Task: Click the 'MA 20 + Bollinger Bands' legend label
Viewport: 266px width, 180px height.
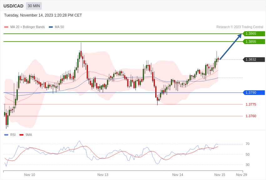Action: [28, 27]
